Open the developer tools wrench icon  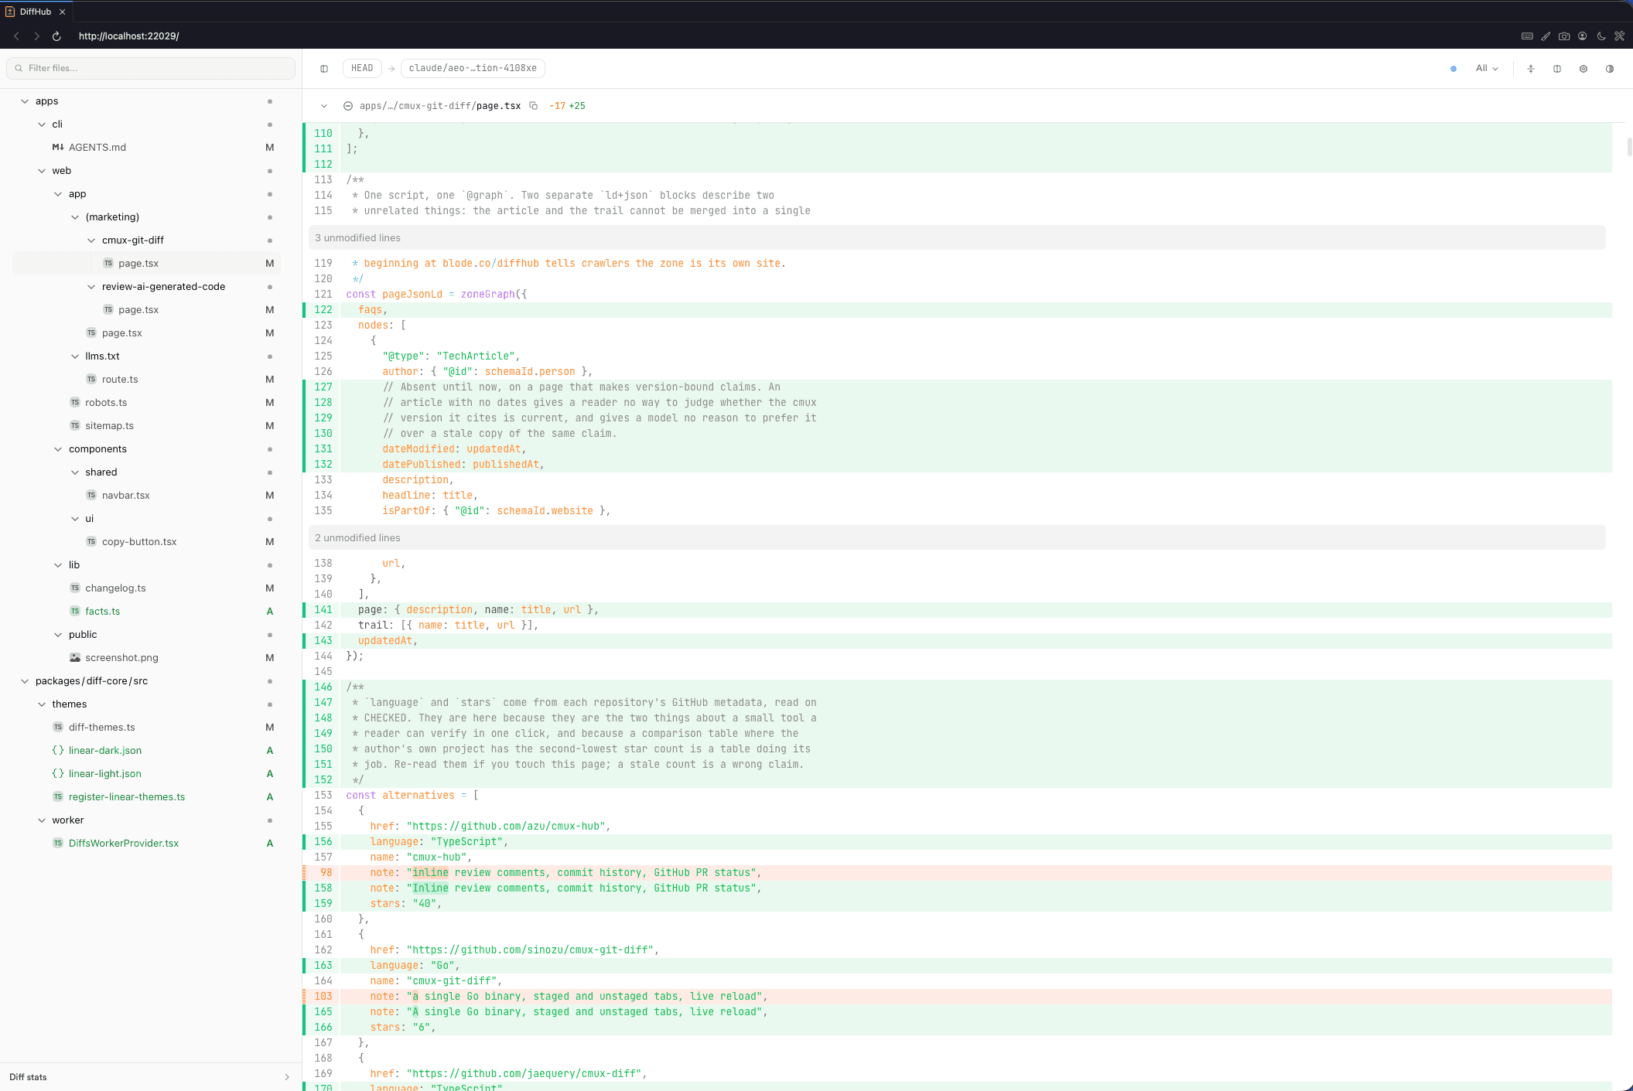pyautogui.click(x=1619, y=36)
